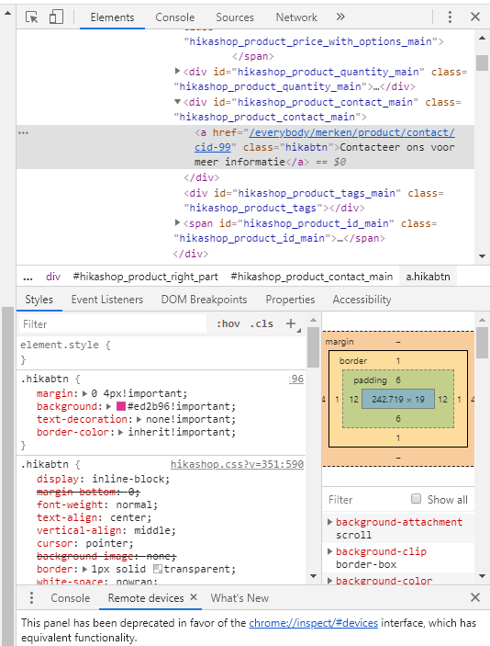Click the DOM tree scrollbar down arrow
Image resolution: width=490 pixels, height=646 pixels.
pos(482,256)
